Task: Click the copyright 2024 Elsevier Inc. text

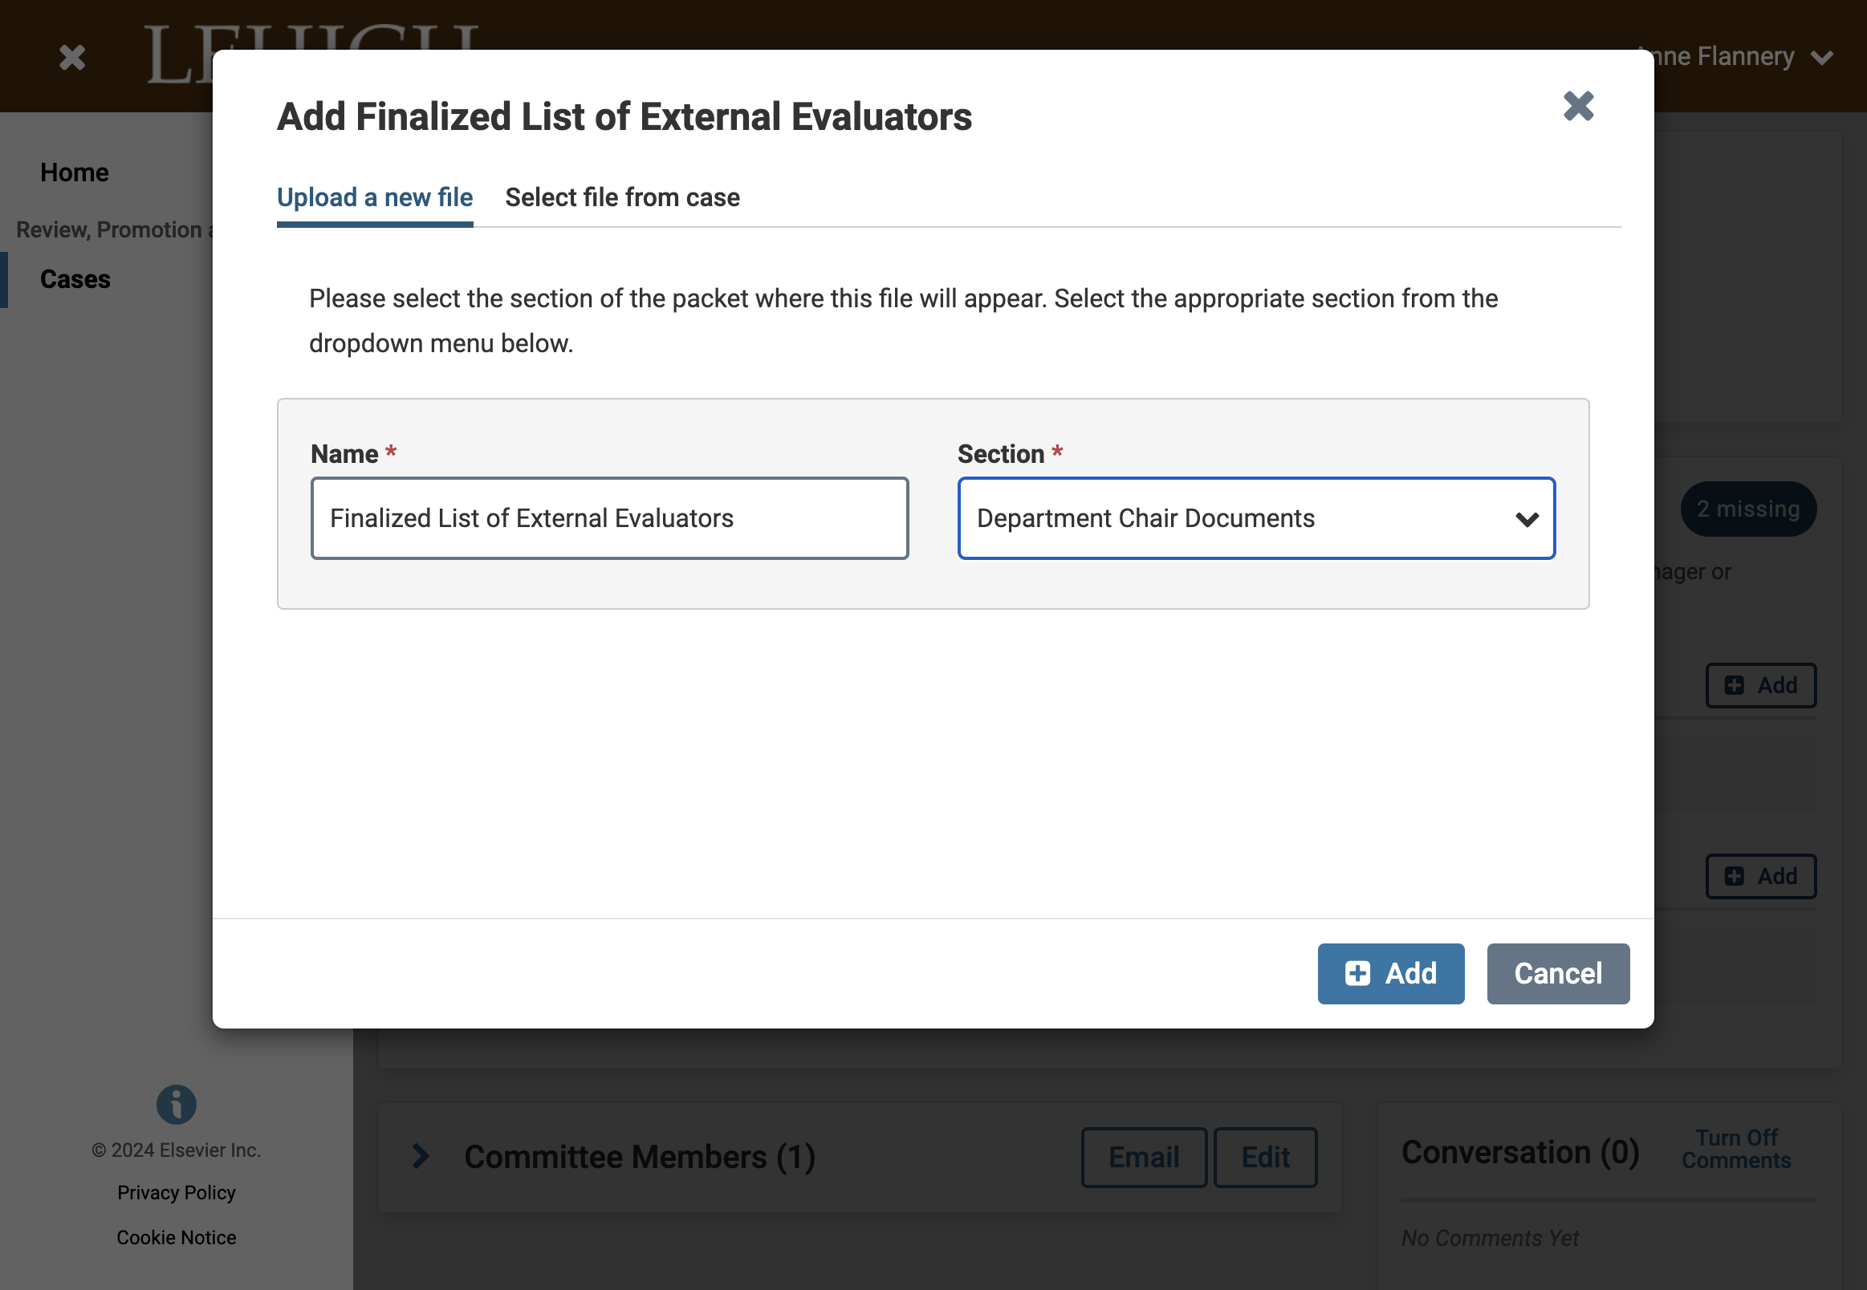Action: [x=177, y=1150]
